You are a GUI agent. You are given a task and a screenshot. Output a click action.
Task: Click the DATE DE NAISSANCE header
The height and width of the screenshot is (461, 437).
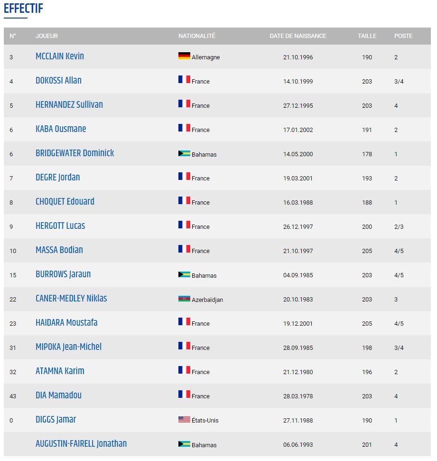(x=298, y=36)
